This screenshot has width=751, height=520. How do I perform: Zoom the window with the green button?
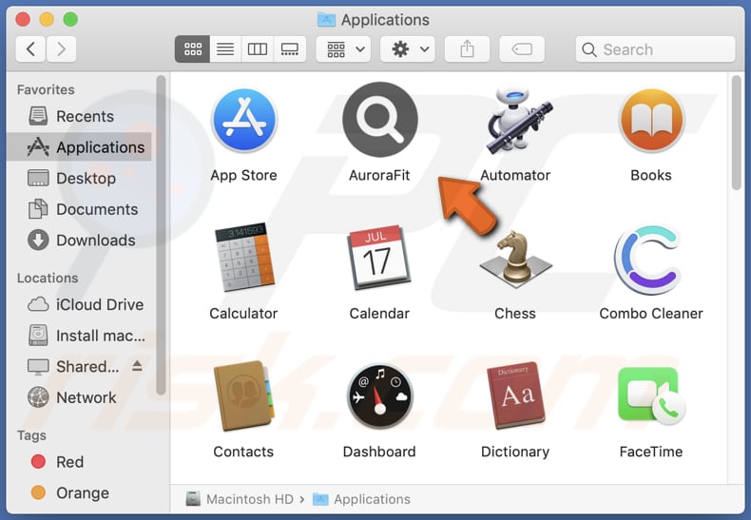coord(70,20)
